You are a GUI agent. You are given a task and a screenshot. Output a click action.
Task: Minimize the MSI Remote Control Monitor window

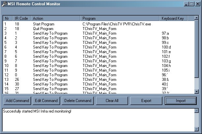(x=186, y=4)
